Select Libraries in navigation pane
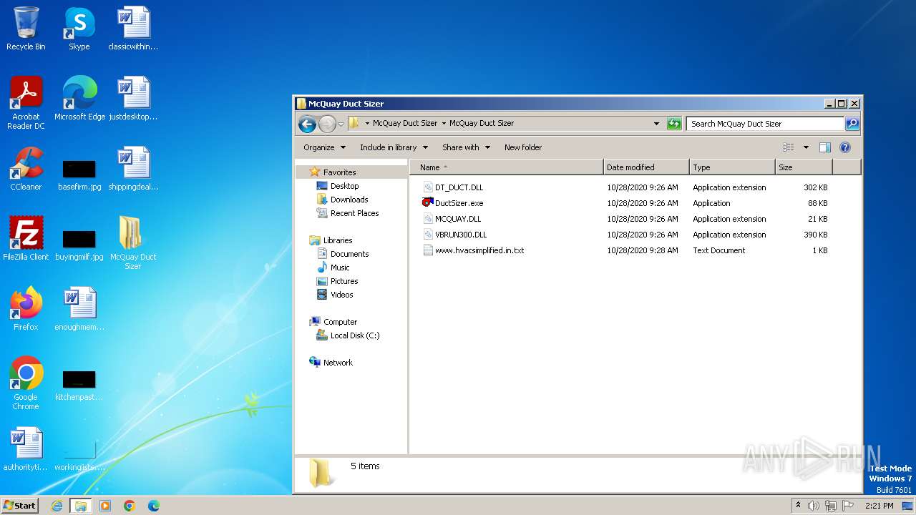The height and width of the screenshot is (515, 916). point(337,240)
